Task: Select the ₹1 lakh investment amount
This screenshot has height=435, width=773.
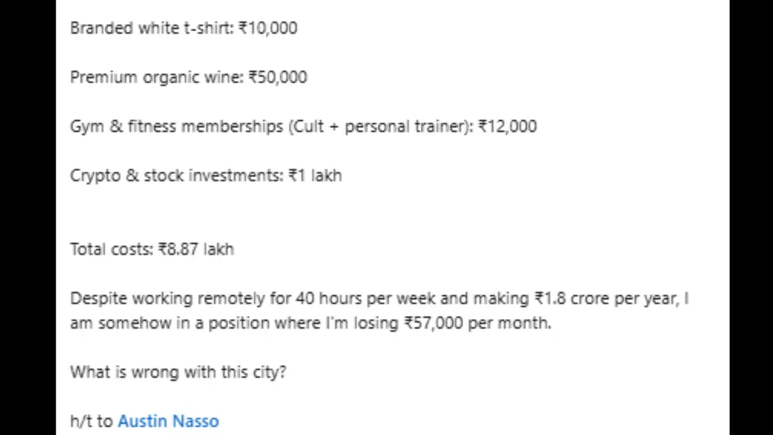Action: coord(315,175)
